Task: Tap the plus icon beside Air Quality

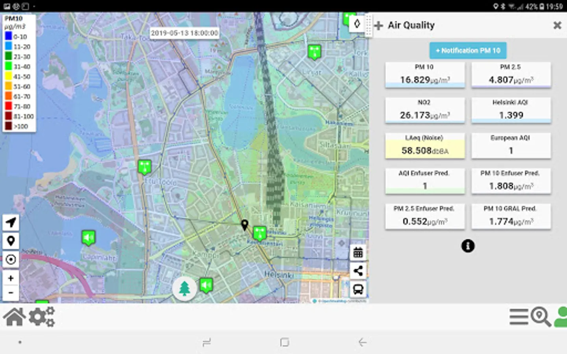Action: pos(378,26)
